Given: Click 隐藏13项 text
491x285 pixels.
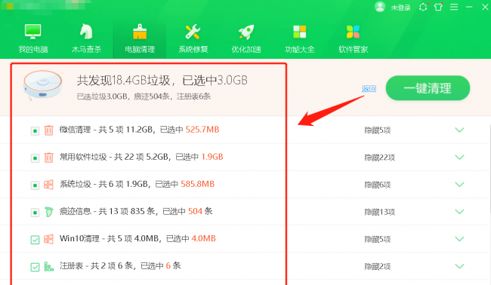Looking at the screenshot, I should [379, 212].
